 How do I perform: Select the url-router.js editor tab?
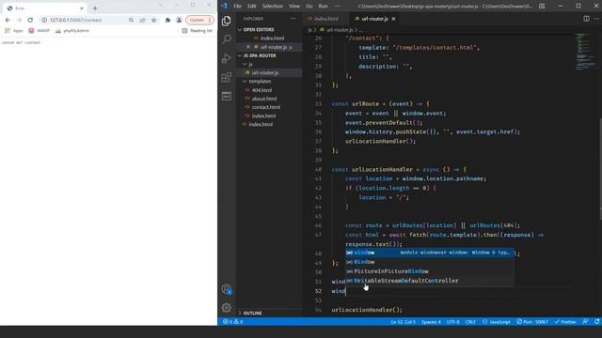(374, 19)
